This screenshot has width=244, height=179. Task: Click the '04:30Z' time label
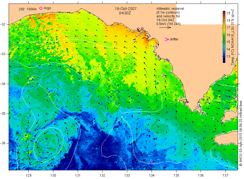point(125,13)
